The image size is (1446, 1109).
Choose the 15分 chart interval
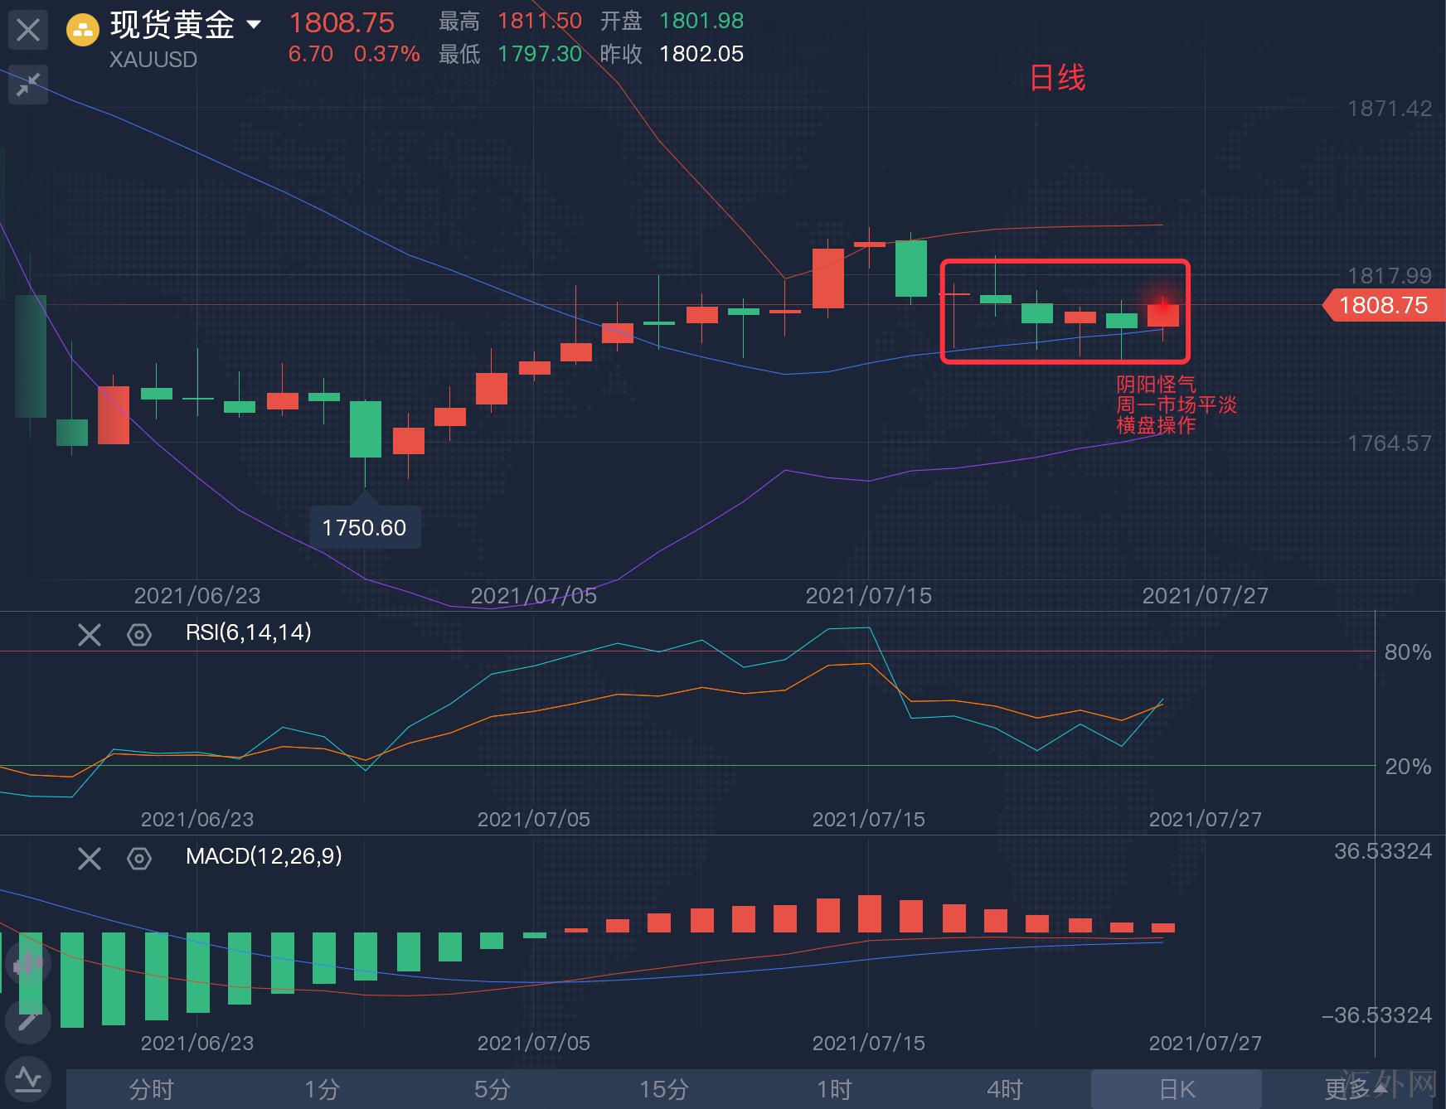pos(663,1088)
